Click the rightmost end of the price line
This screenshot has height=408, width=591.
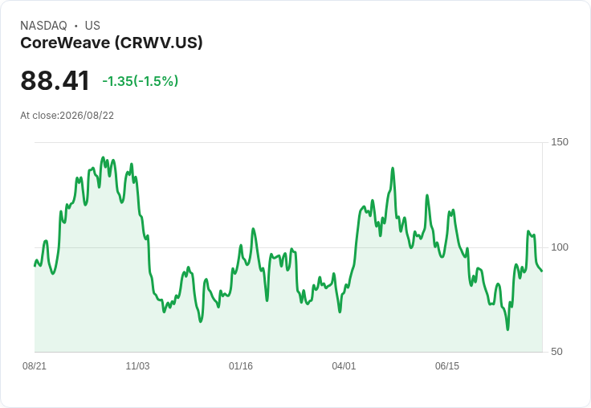tap(542, 271)
